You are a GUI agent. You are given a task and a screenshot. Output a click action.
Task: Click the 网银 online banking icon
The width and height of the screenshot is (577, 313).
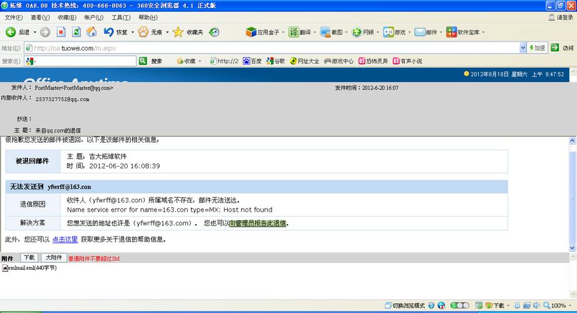(357, 33)
